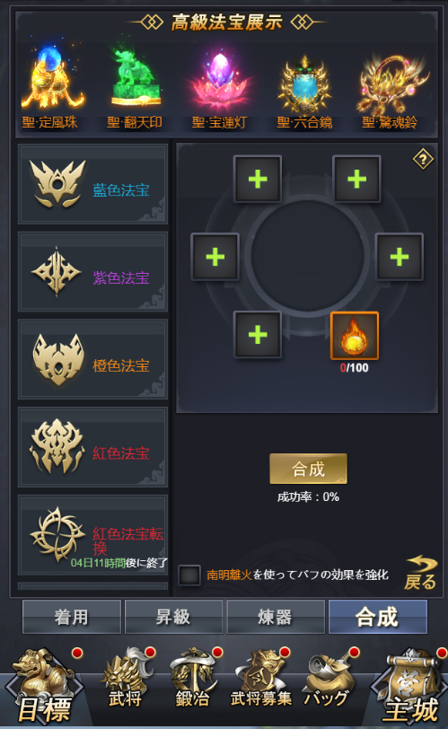Select the 聖·定風珠 treasure icon

point(52,77)
